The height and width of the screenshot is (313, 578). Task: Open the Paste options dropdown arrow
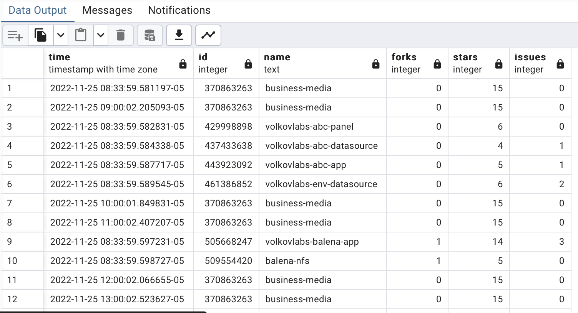(101, 35)
